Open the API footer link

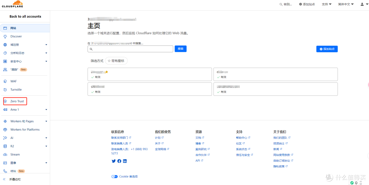coord(199,160)
